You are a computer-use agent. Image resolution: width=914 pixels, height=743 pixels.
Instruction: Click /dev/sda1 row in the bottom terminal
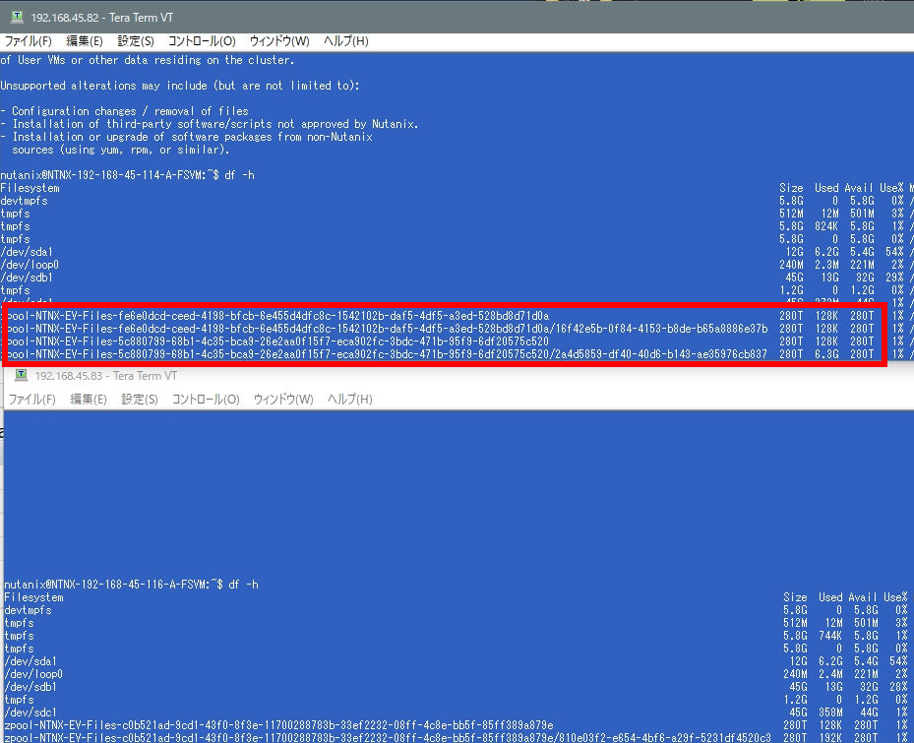coord(458,661)
